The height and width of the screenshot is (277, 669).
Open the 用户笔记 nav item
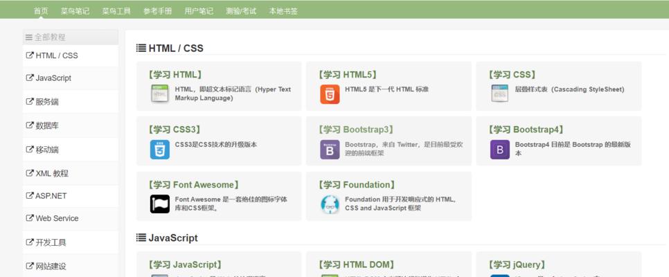(x=199, y=11)
